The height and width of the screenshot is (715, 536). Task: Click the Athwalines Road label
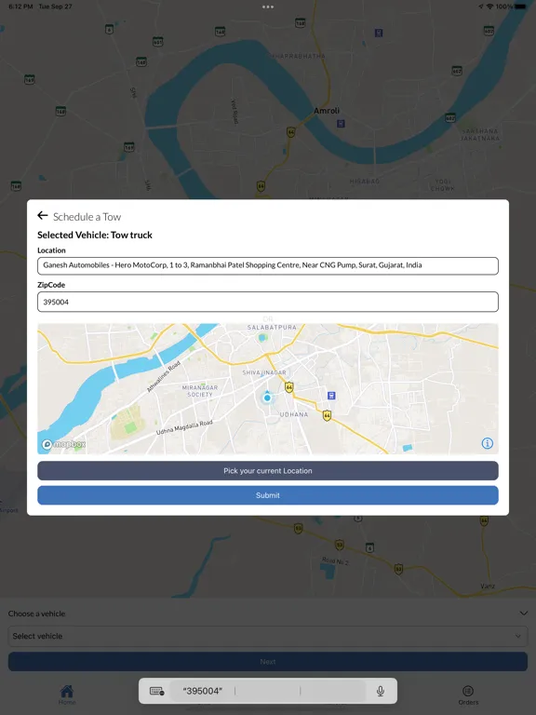[x=164, y=377]
